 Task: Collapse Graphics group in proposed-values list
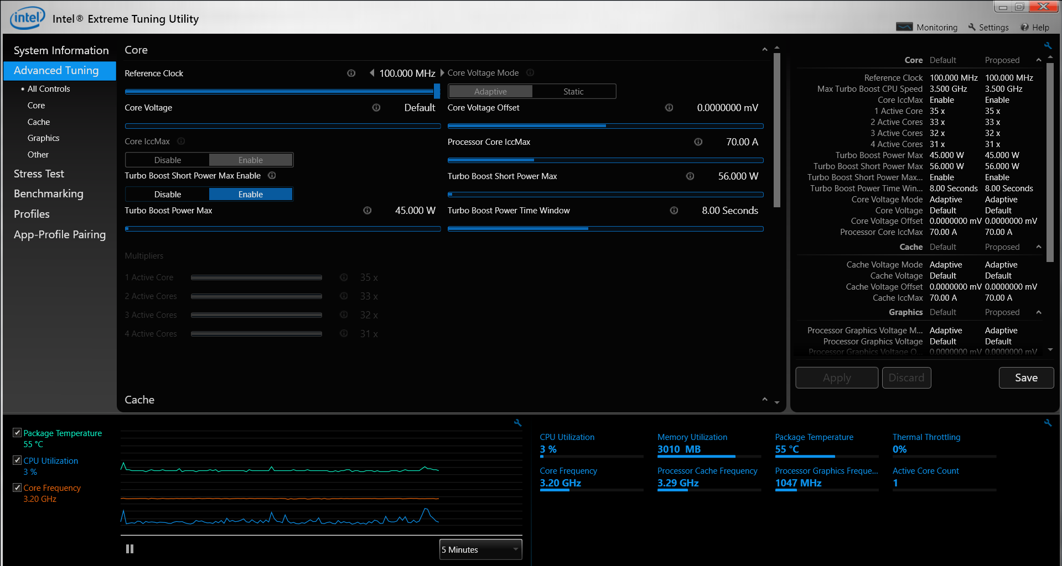[x=1039, y=312]
